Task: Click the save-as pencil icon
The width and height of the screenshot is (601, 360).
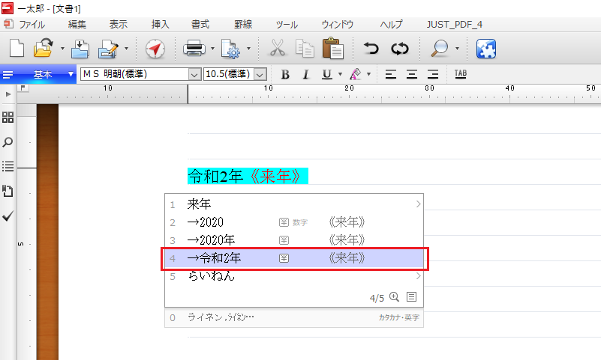Action: click(108, 49)
